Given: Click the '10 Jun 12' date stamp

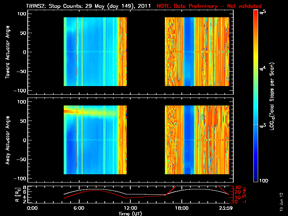Looking at the screenshot, I should (x=281, y=202).
